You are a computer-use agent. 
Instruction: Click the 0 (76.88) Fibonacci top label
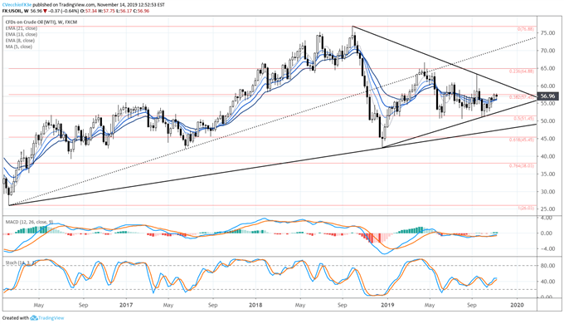526,29
